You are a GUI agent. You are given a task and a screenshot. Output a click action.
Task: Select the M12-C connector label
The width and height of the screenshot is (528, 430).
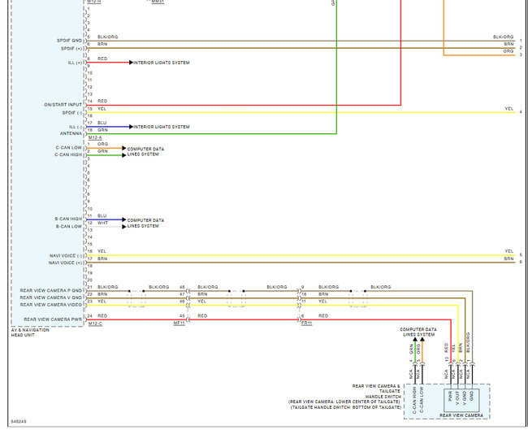[x=95, y=324]
